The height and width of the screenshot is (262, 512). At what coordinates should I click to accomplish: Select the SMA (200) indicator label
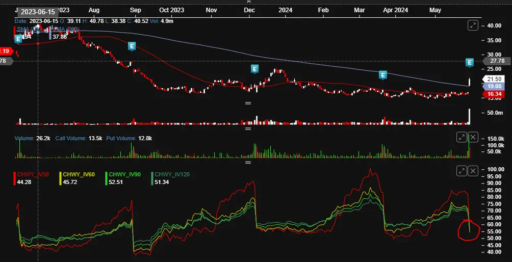pyautogui.click(x=66, y=30)
